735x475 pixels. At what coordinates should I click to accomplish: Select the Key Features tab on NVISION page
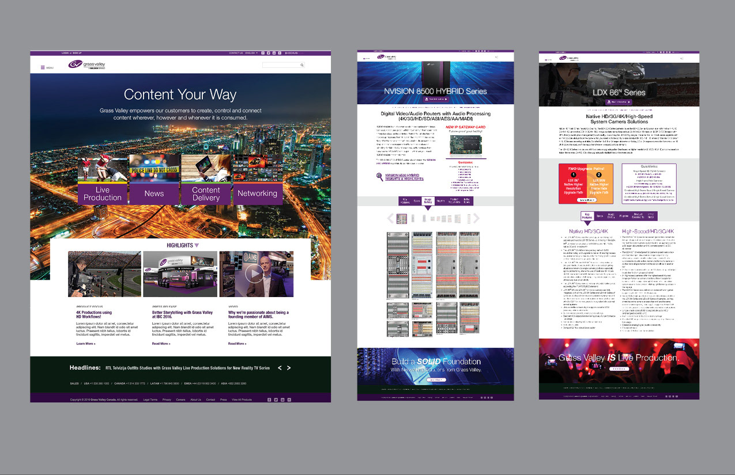pyautogui.click(x=405, y=200)
